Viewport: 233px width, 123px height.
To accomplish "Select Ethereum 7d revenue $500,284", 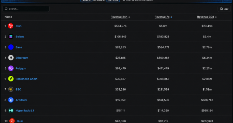I will point(163,58).
